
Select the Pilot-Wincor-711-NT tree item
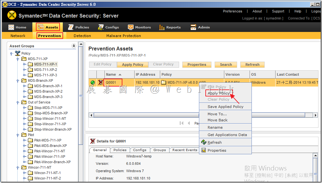coord(49,151)
